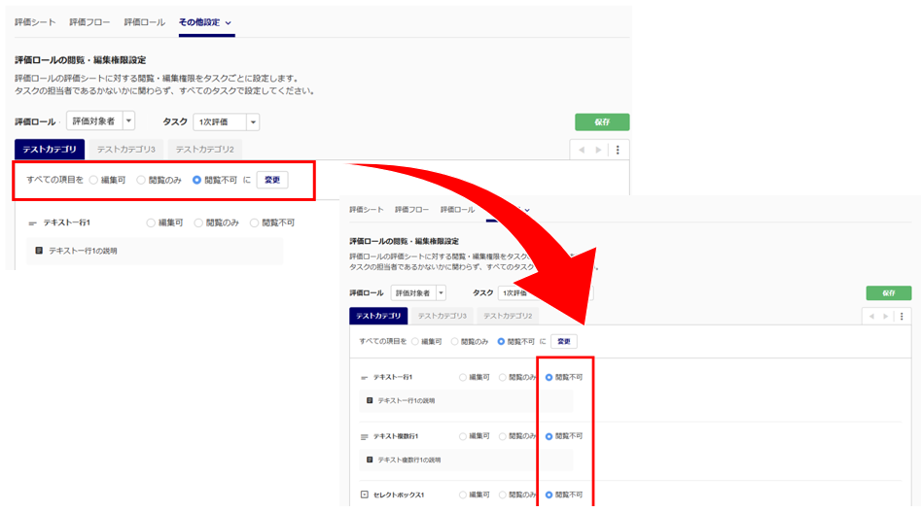Open the three-dot menu in the upper screenshot
Image resolution: width=921 pixels, height=512 pixels.
pyautogui.click(x=618, y=150)
